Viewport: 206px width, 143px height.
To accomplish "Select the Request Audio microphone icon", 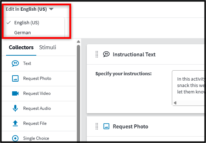I will pos(15,108).
